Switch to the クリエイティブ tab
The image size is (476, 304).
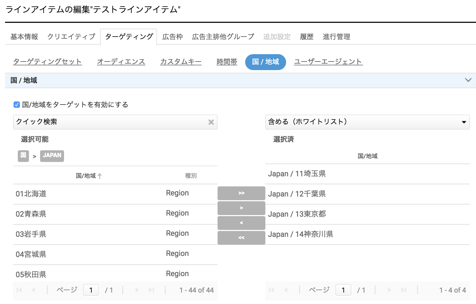click(x=71, y=37)
